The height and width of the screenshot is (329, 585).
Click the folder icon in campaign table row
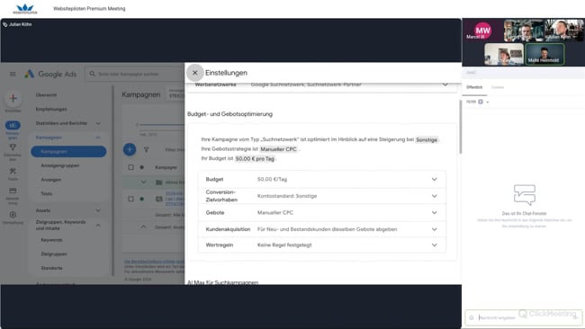[159, 182]
